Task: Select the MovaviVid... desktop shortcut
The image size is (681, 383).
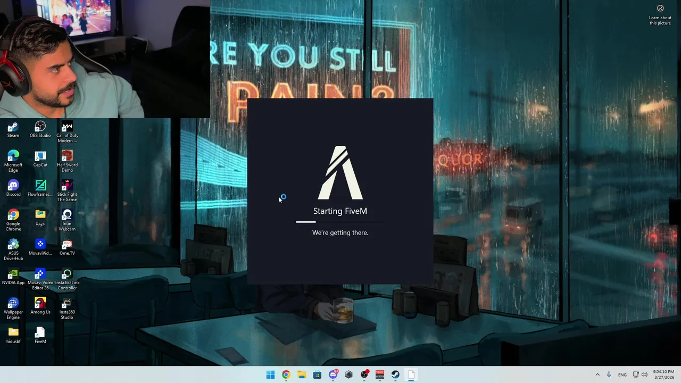Action: click(40, 247)
